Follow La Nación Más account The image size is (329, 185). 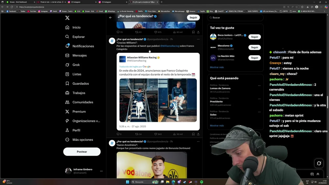[254, 58]
